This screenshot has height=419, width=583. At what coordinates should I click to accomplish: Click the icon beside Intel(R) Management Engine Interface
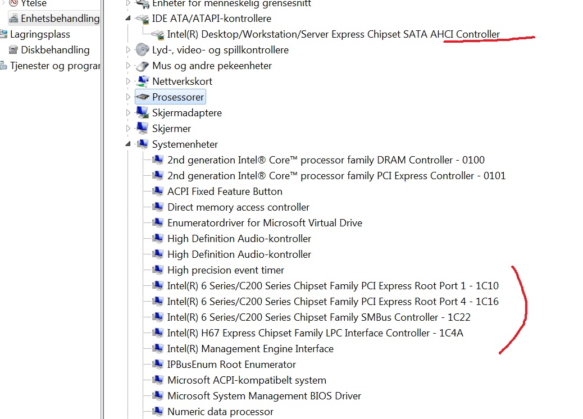click(158, 348)
